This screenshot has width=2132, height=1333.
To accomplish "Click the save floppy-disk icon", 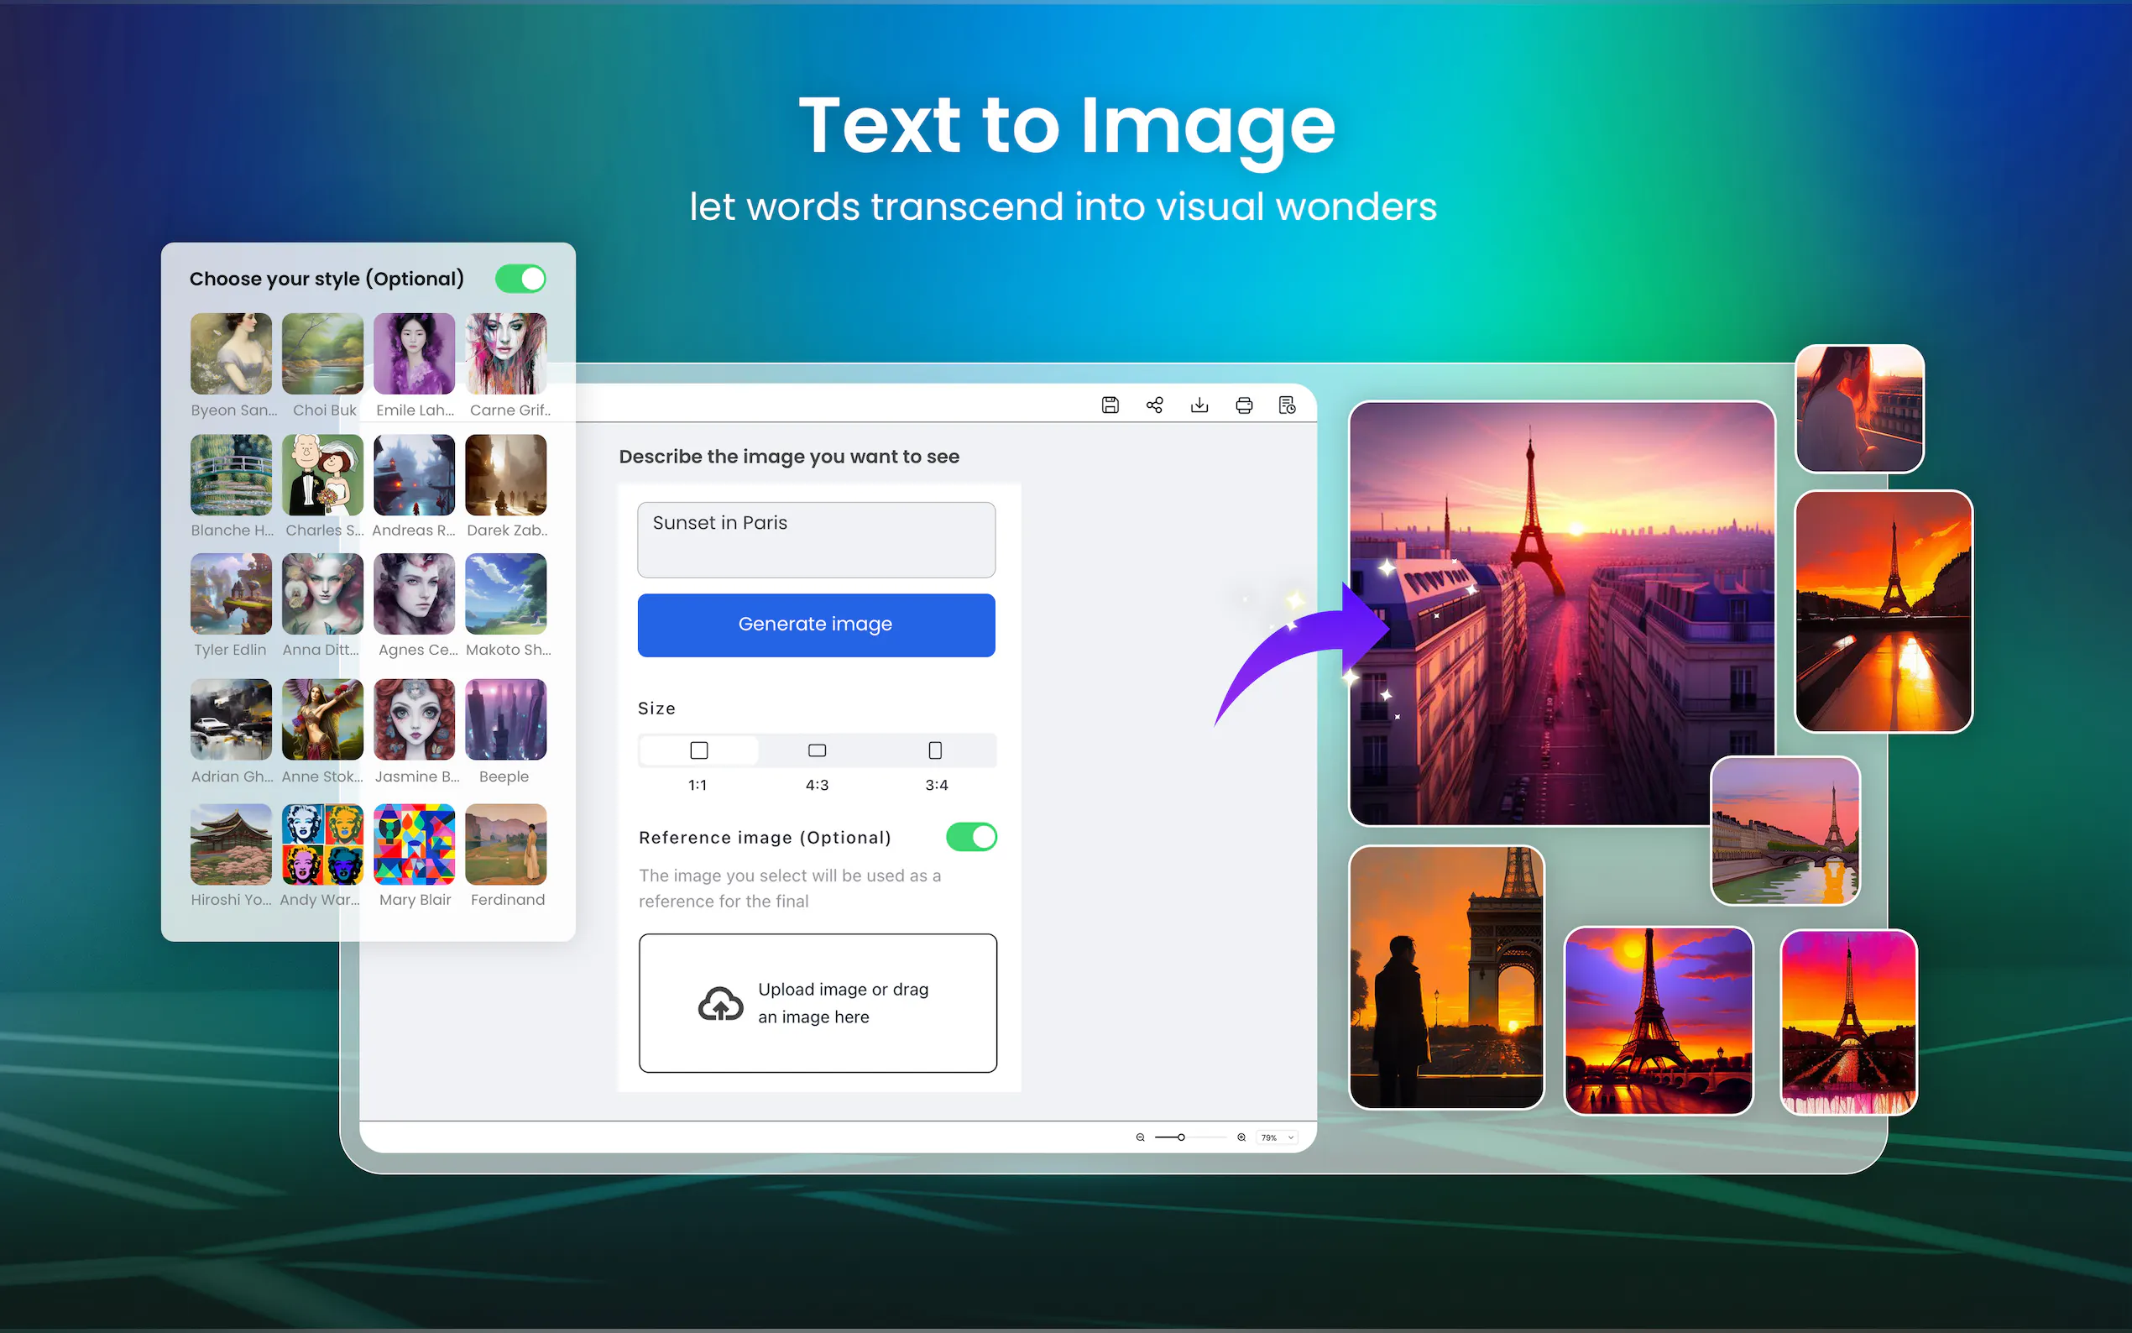I will pyautogui.click(x=1110, y=405).
